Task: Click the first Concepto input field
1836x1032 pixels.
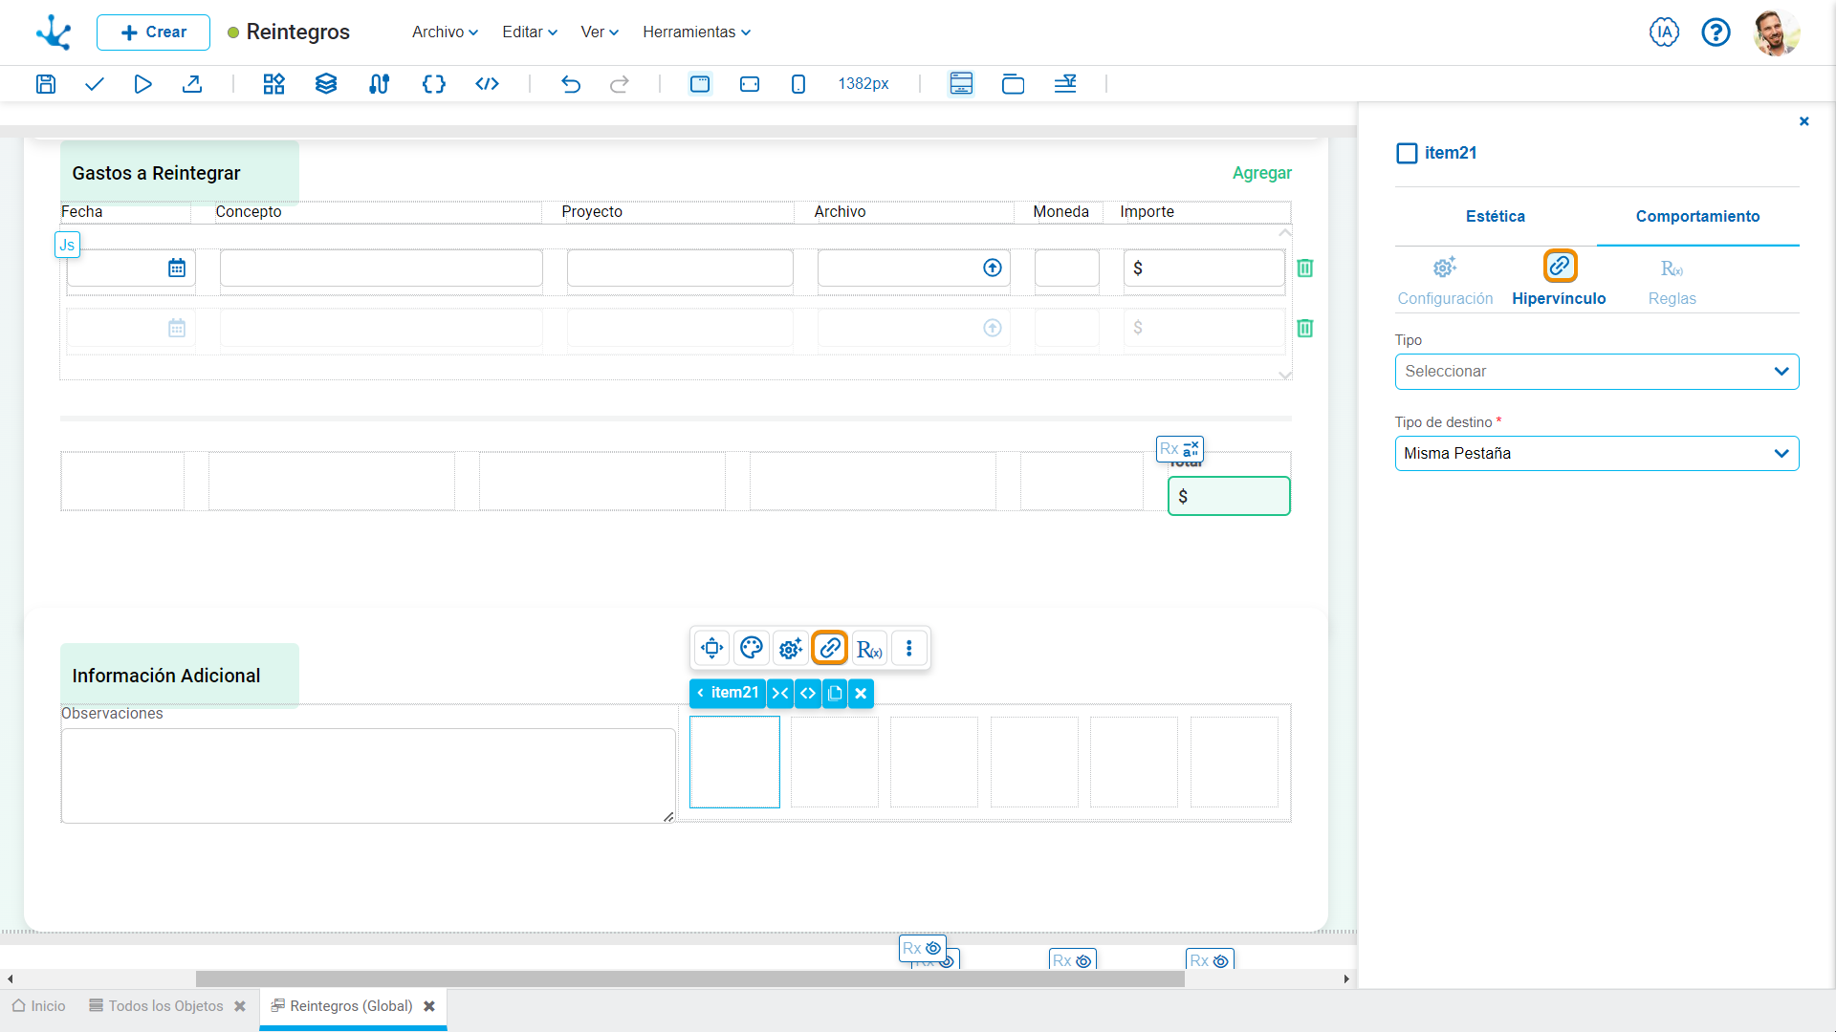Action: (x=382, y=269)
